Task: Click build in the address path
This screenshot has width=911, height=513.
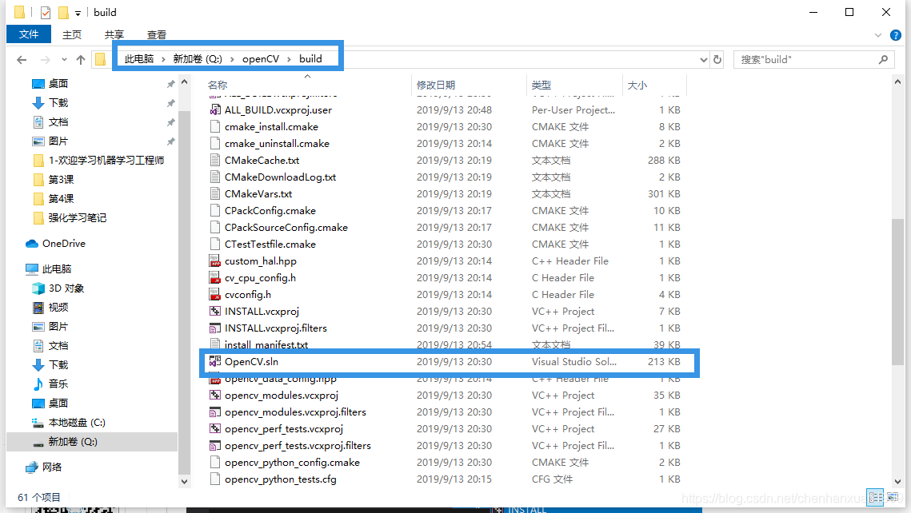Action: tap(310, 58)
